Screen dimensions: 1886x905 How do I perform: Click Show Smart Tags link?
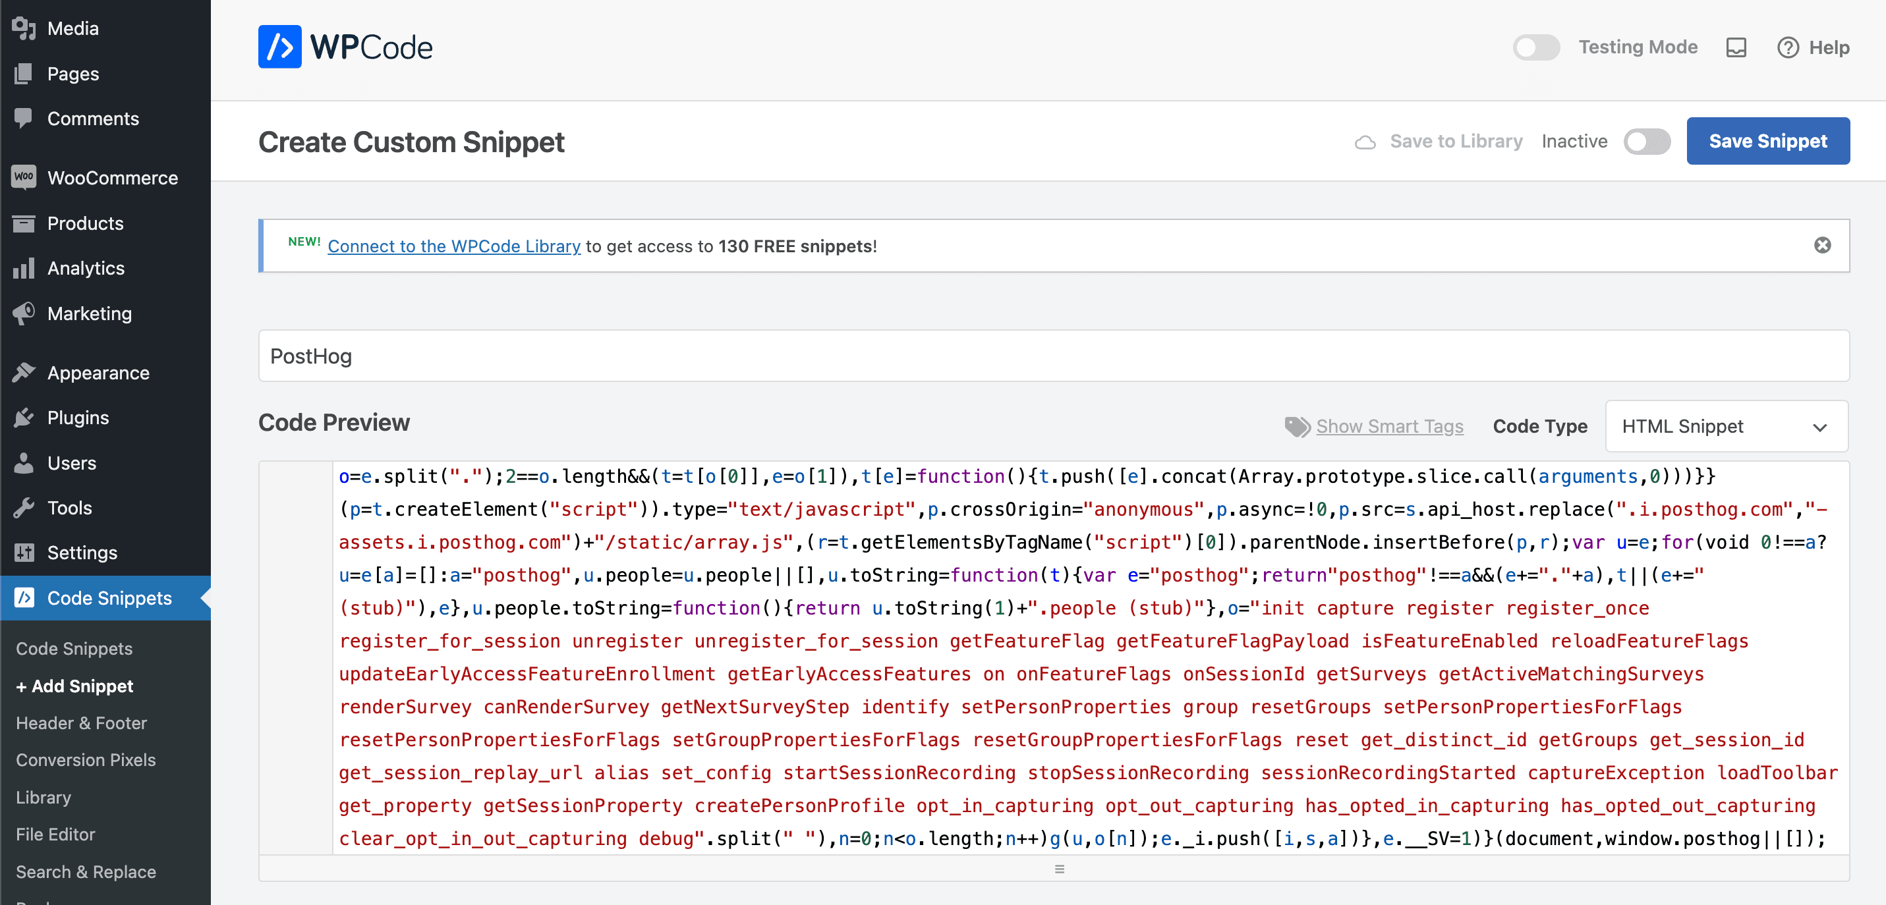[x=1389, y=427]
